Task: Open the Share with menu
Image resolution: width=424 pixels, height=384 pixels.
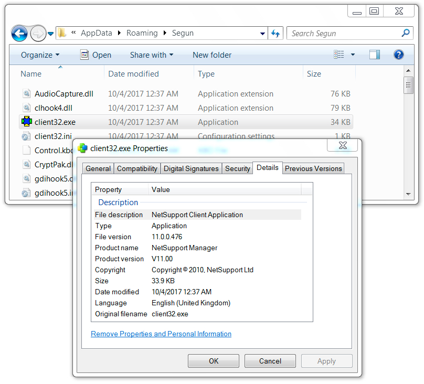Action: pyautogui.click(x=152, y=55)
